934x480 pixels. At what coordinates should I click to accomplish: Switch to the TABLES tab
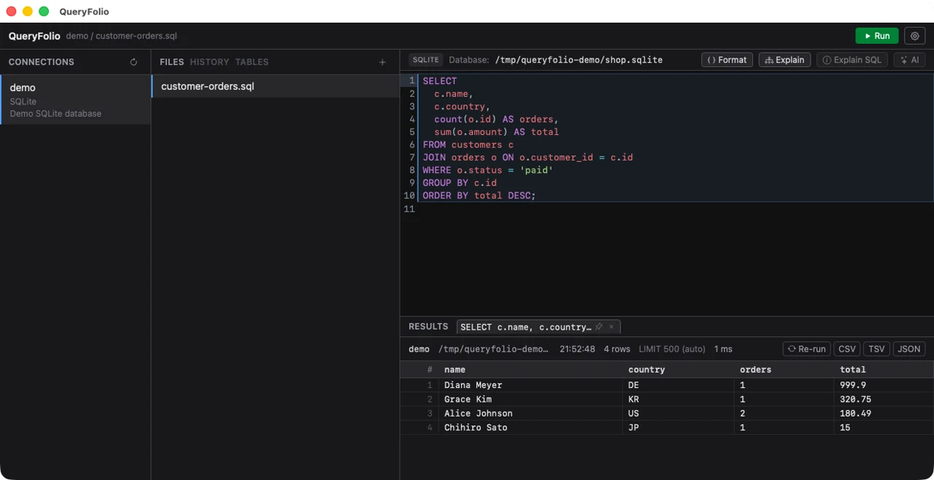coord(252,62)
